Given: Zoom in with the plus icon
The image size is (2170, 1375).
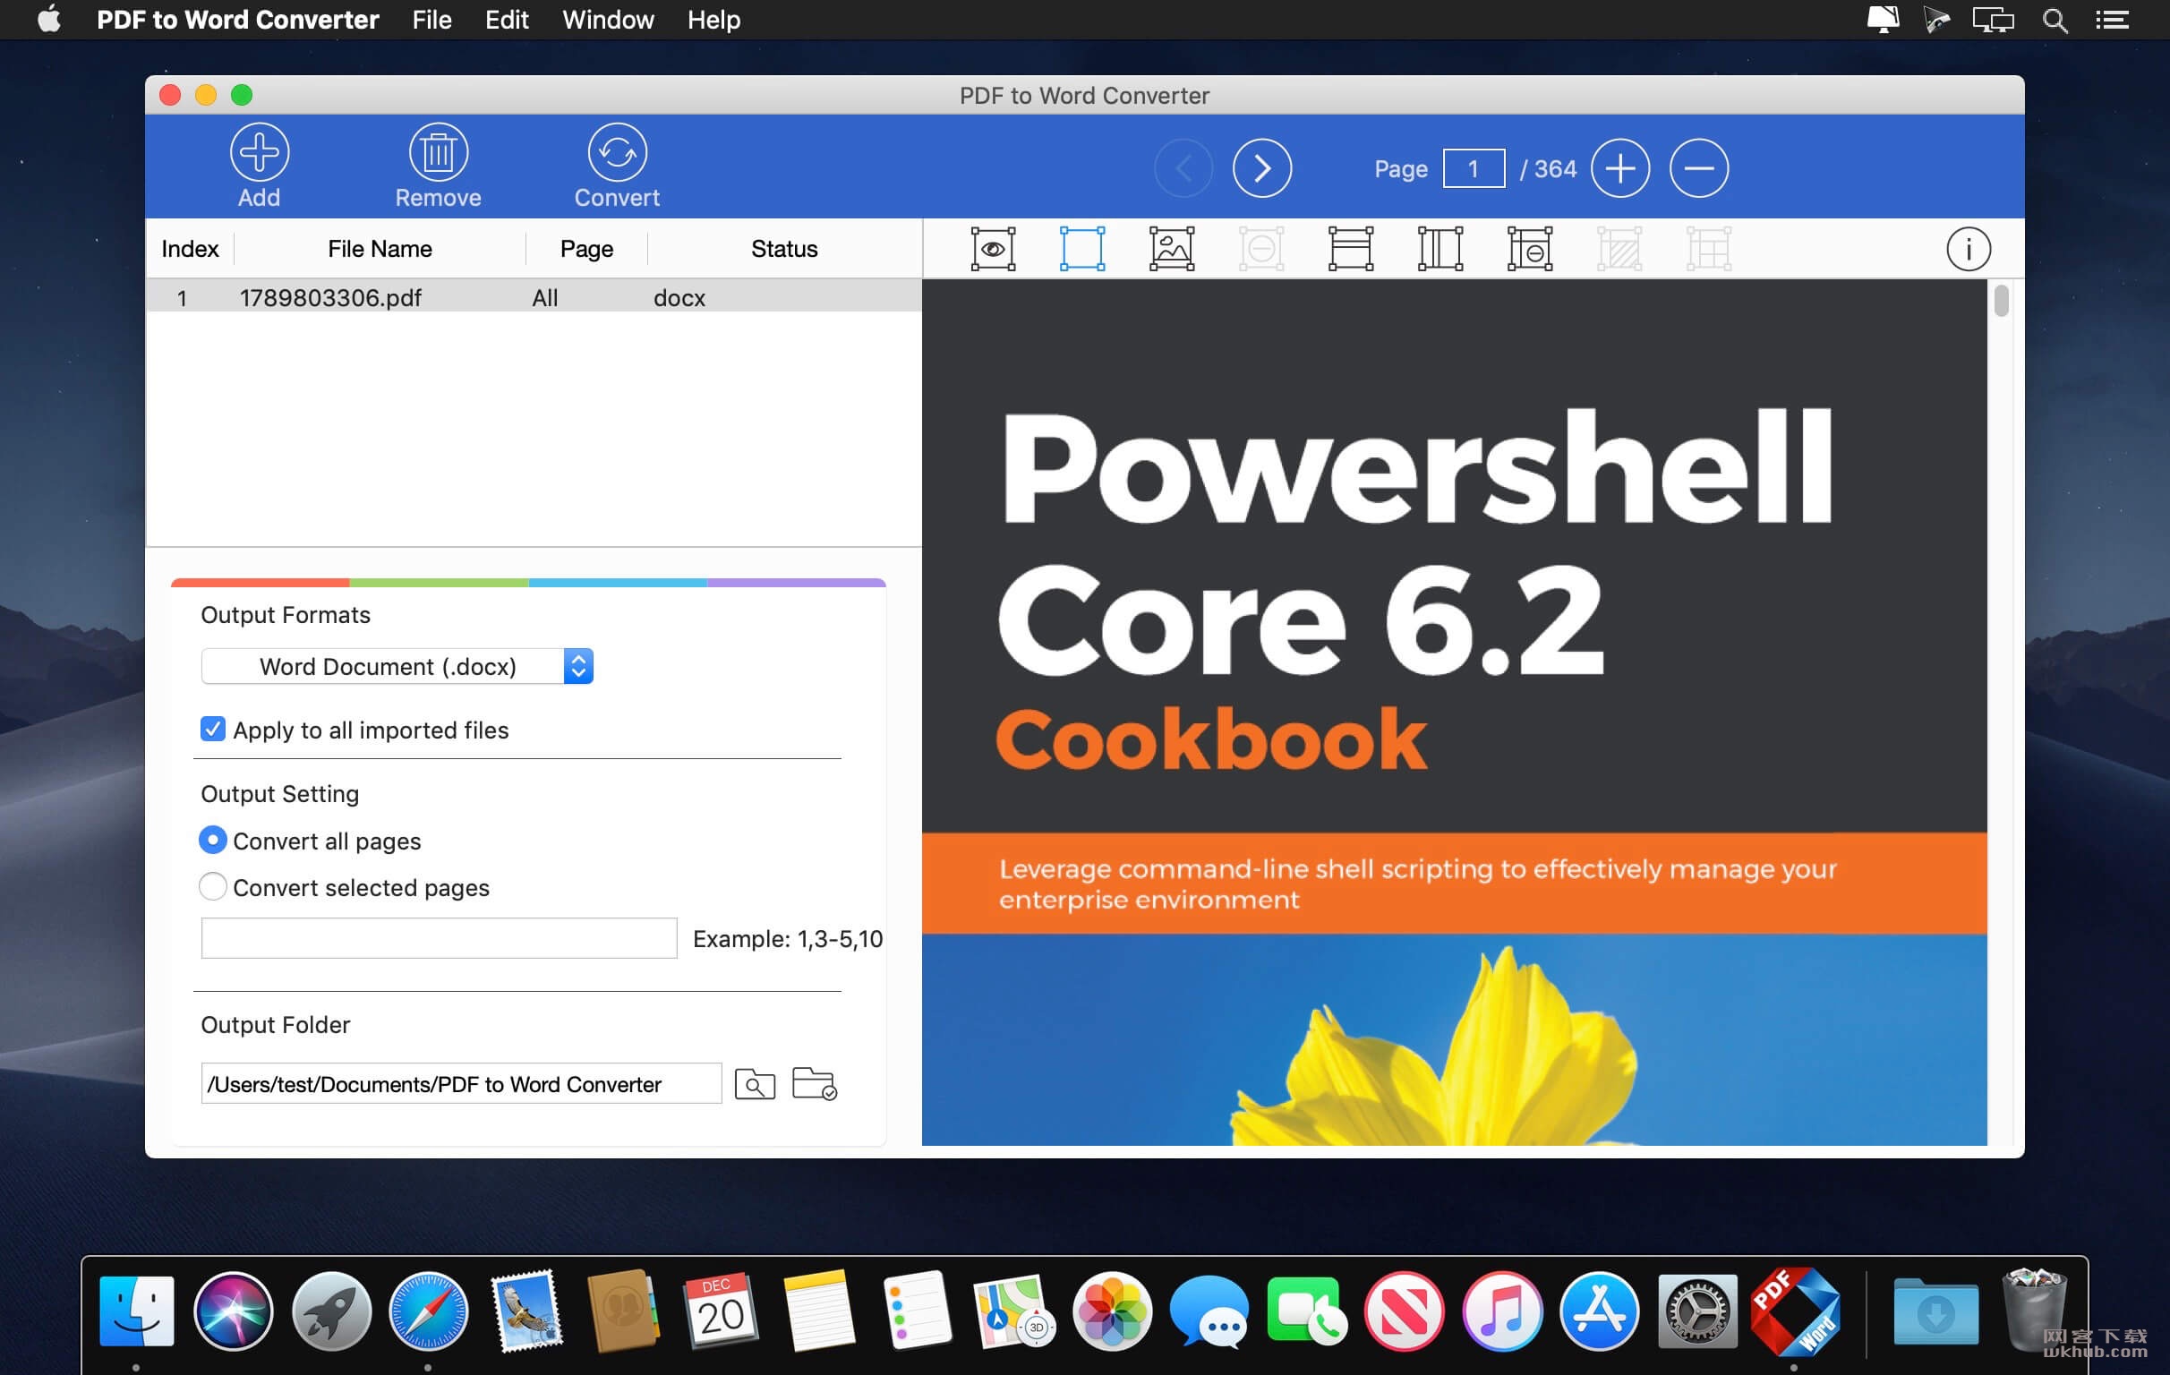Looking at the screenshot, I should pos(1620,168).
